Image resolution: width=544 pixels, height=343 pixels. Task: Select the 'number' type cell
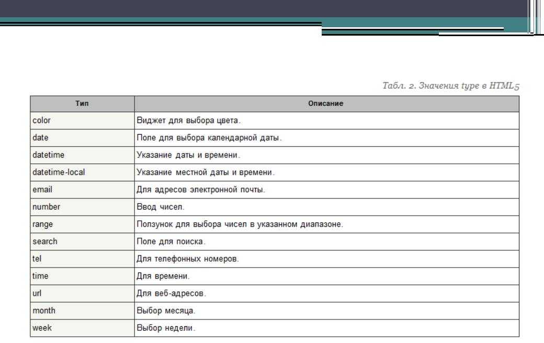(82, 207)
